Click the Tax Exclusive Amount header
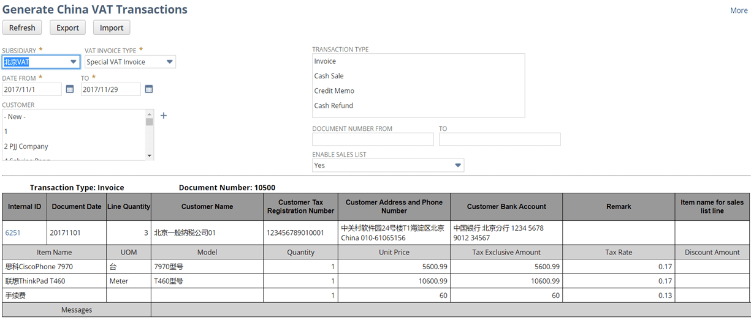751x320 pixels. 506,252
